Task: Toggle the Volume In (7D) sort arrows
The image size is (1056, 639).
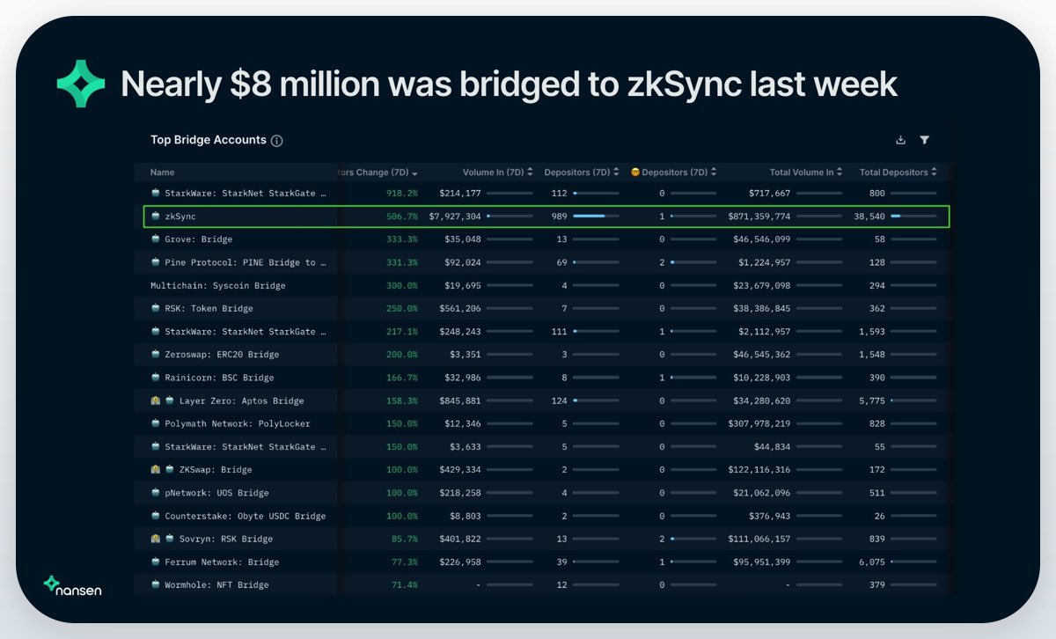Action: coord(530,172)
